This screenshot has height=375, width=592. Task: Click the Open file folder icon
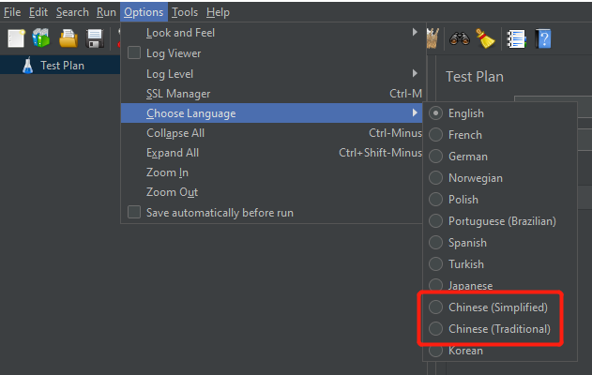[68, 38]
